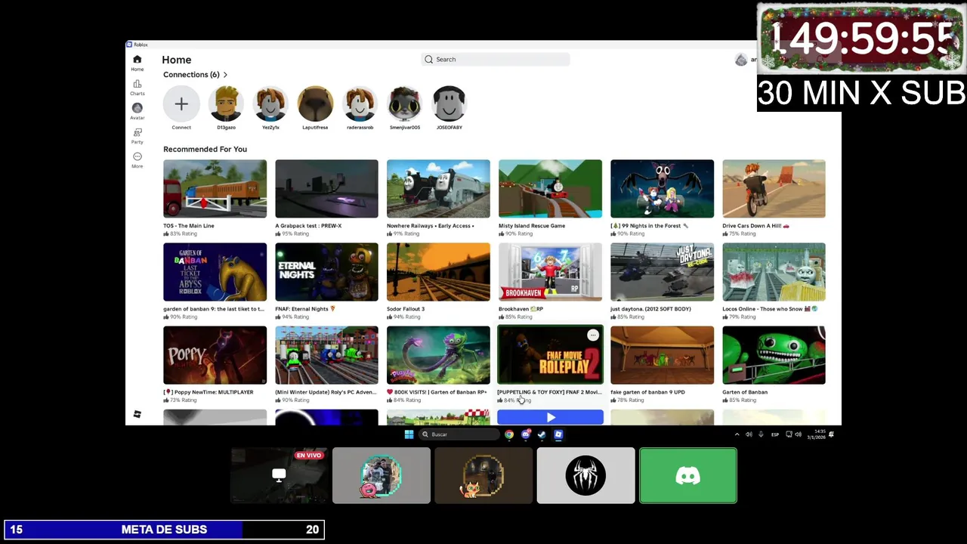Click the taskbar microphone icon
Image resolution: width=967 pixels, height=544 pixels.
coord(761,434)
